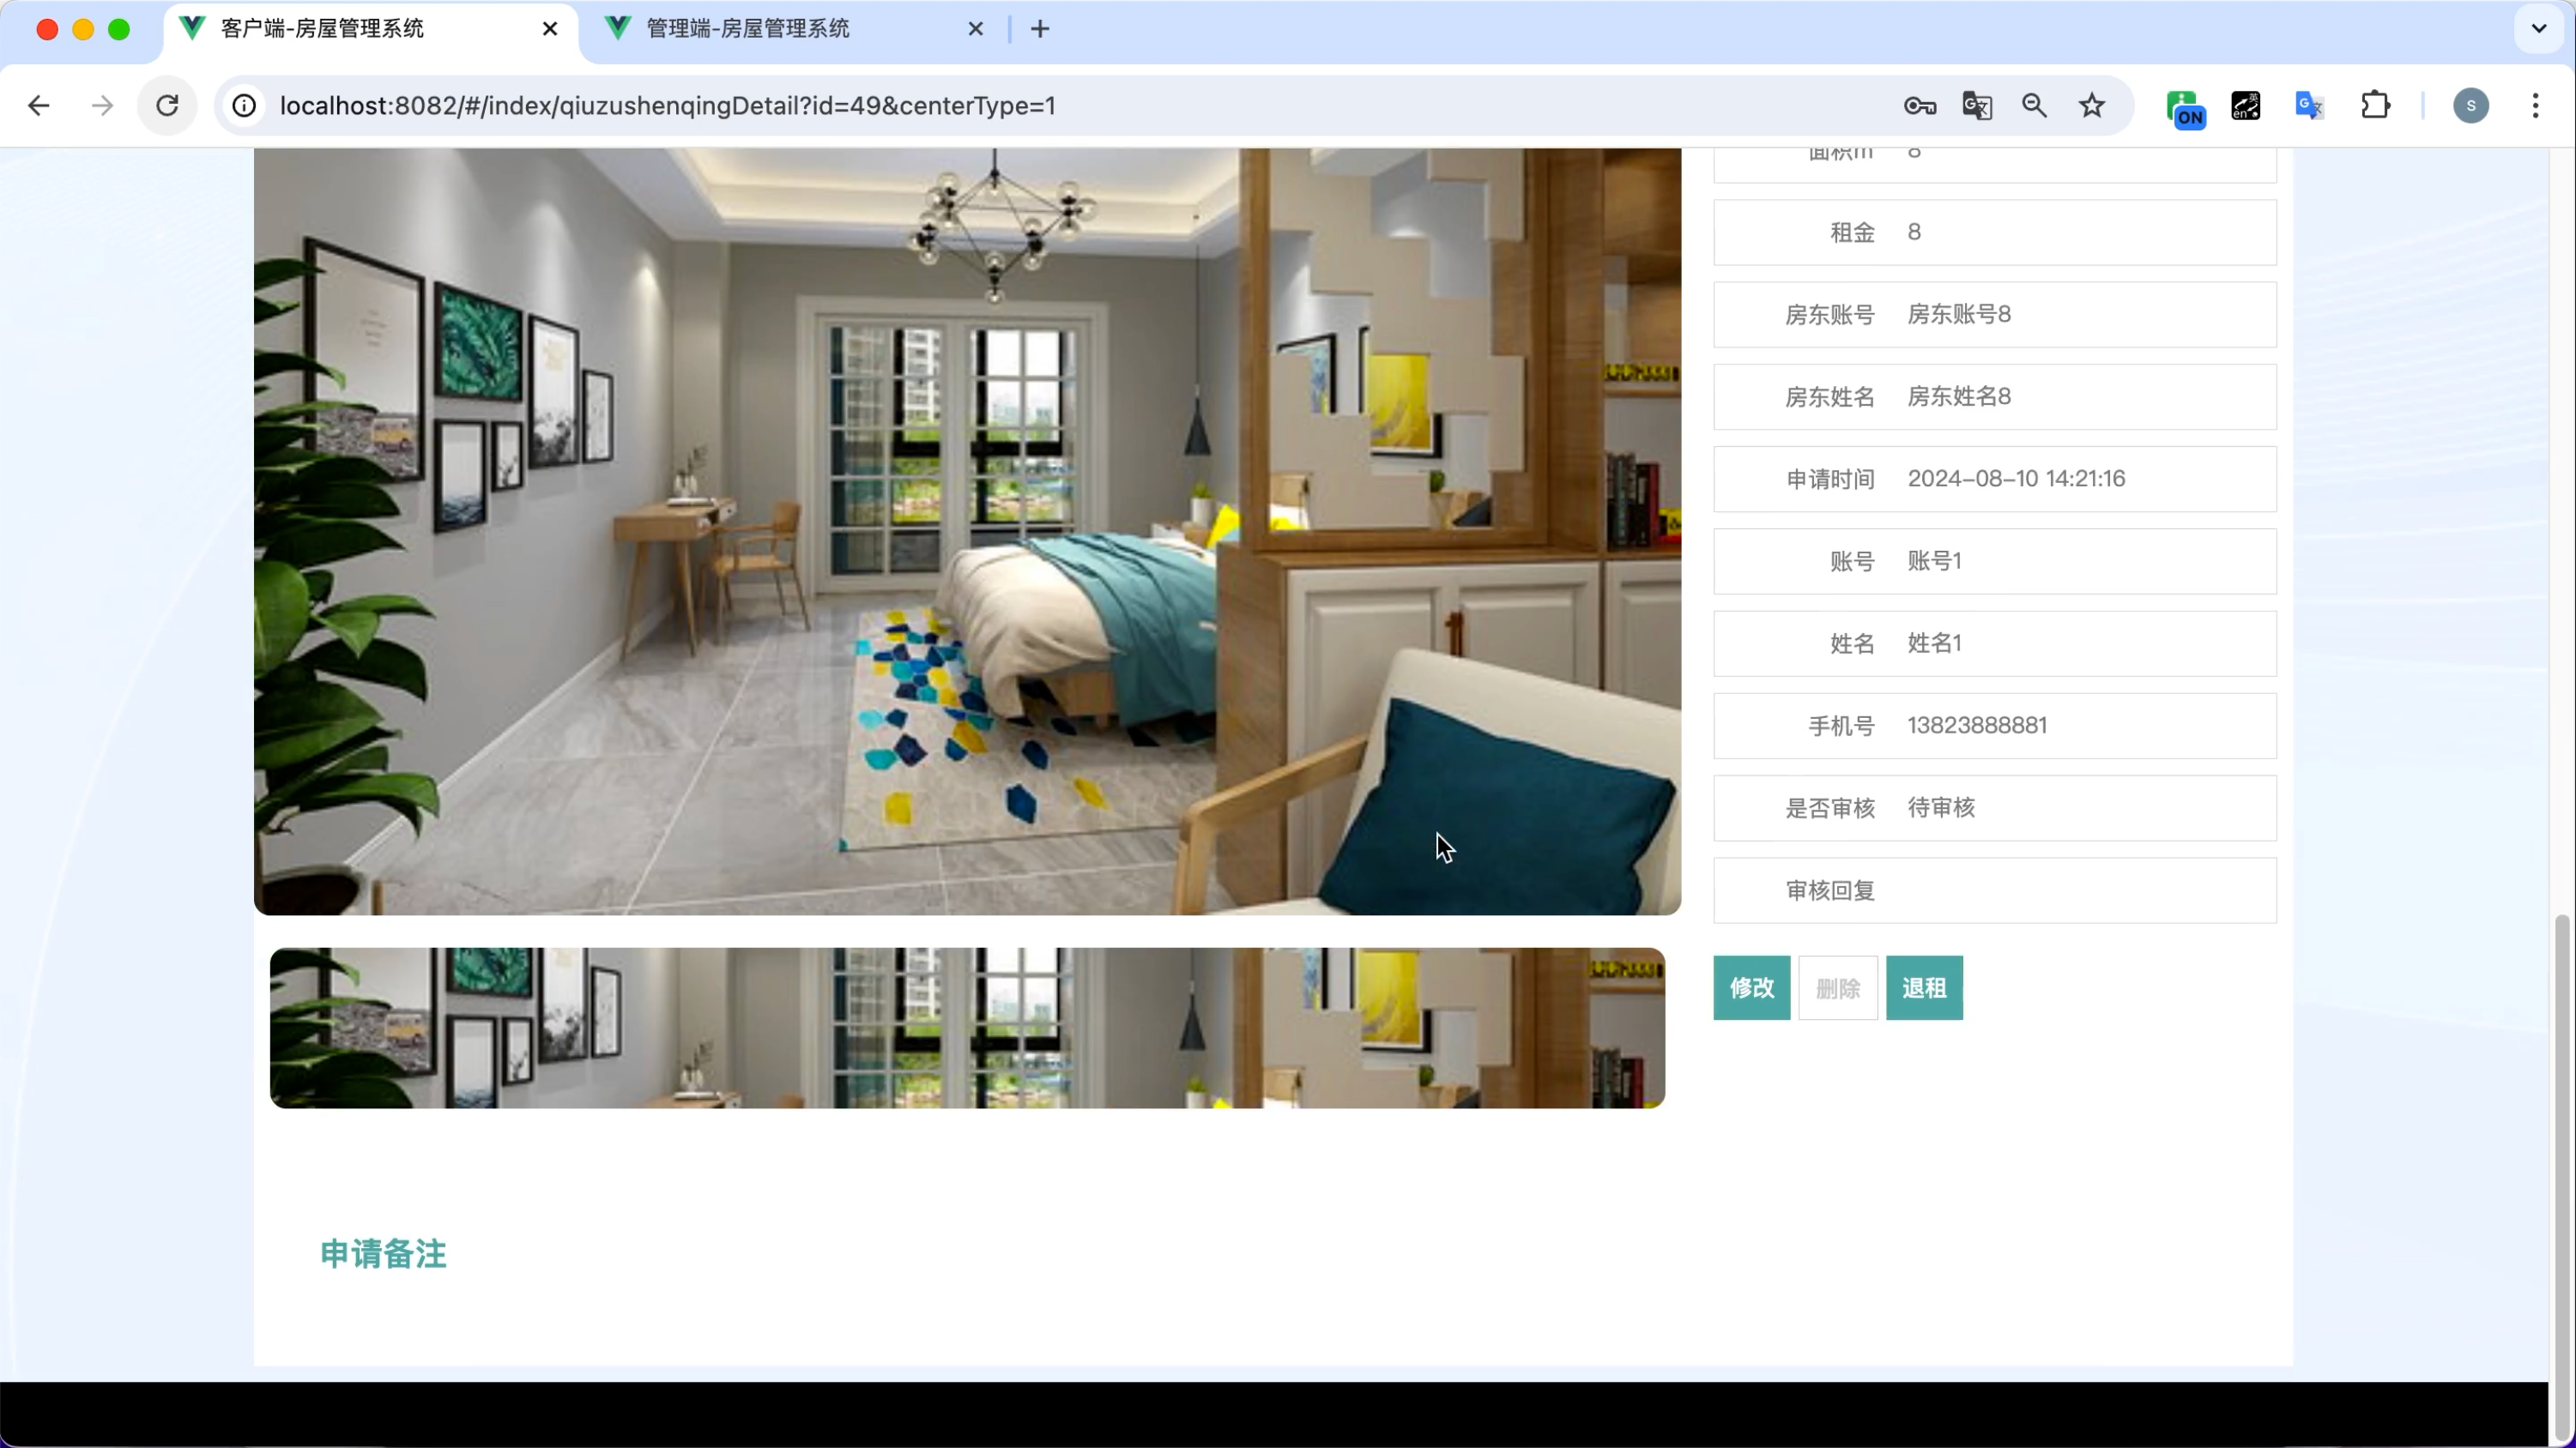2576x1448 pixels.
Task: Open the profile avatar menu
Action: pos(2470,106)
